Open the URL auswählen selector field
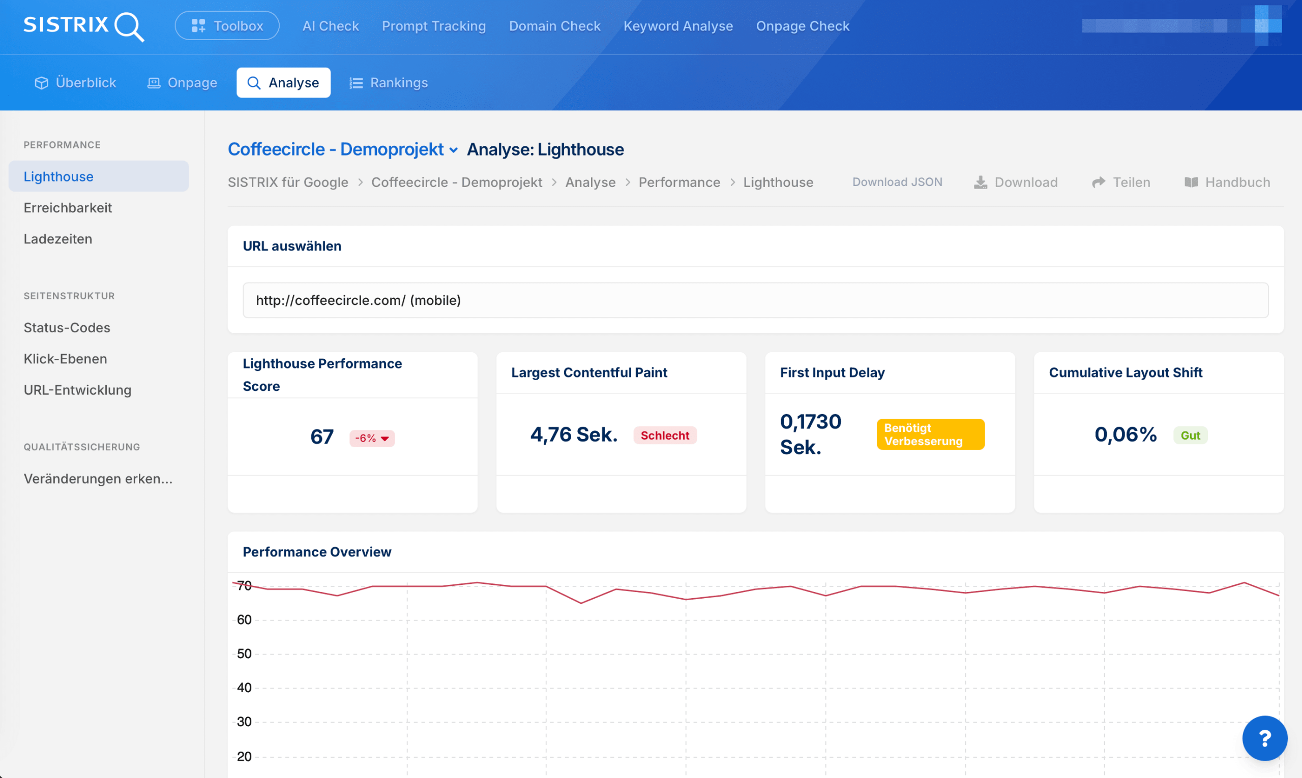This screenshot has height=778, width=1302. (x=755, y=300)
